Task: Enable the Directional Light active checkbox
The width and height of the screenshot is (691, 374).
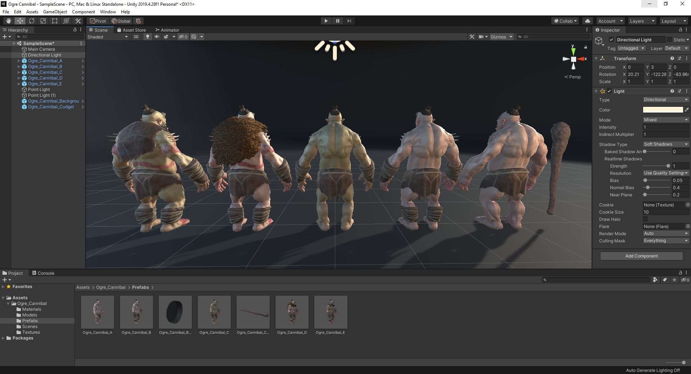Action: click(x=611, y=40)
